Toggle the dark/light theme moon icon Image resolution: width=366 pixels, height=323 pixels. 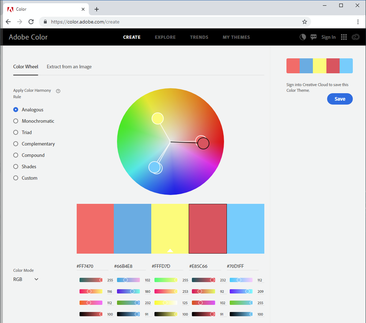303,37
